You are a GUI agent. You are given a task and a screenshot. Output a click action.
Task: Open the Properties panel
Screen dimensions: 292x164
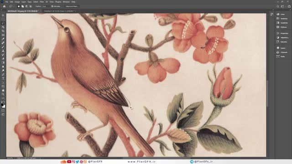(x=283, y=33)
